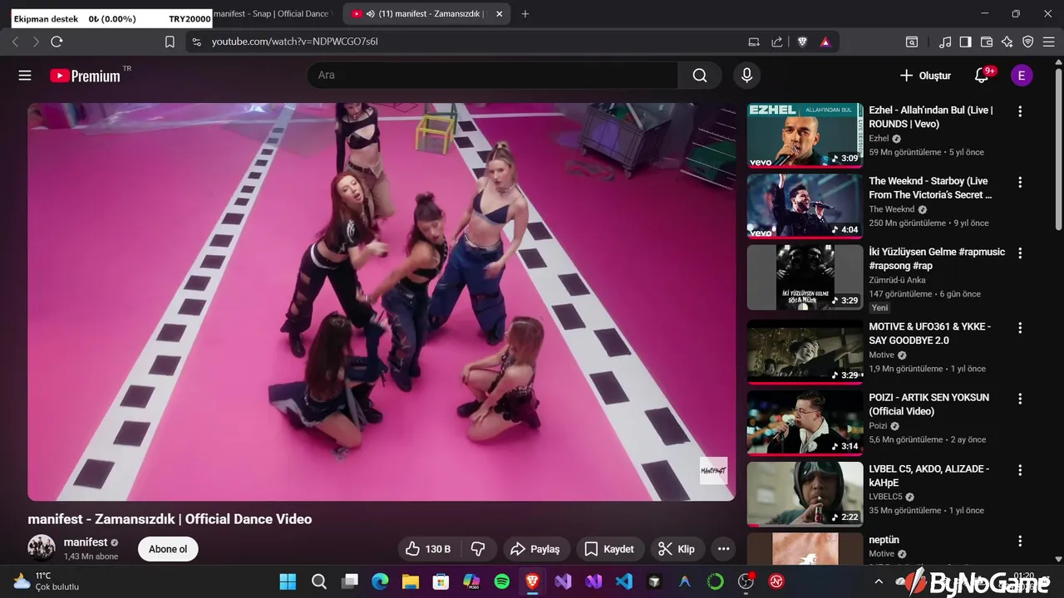Open the manifest channel name link
Screen dimensions: 1064x598
point(86,542)
